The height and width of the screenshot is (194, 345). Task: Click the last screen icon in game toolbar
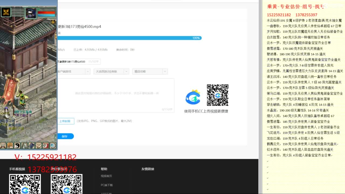(x=53, y=145)
